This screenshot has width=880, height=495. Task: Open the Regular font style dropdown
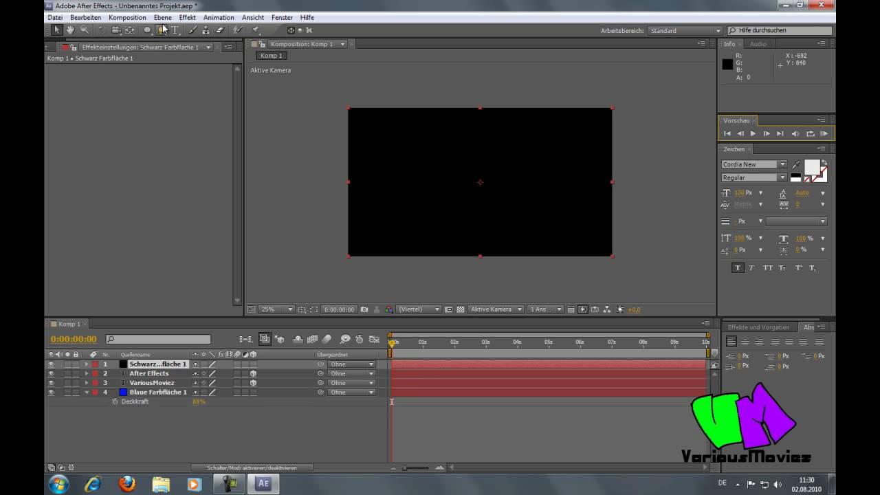point(753,177)
